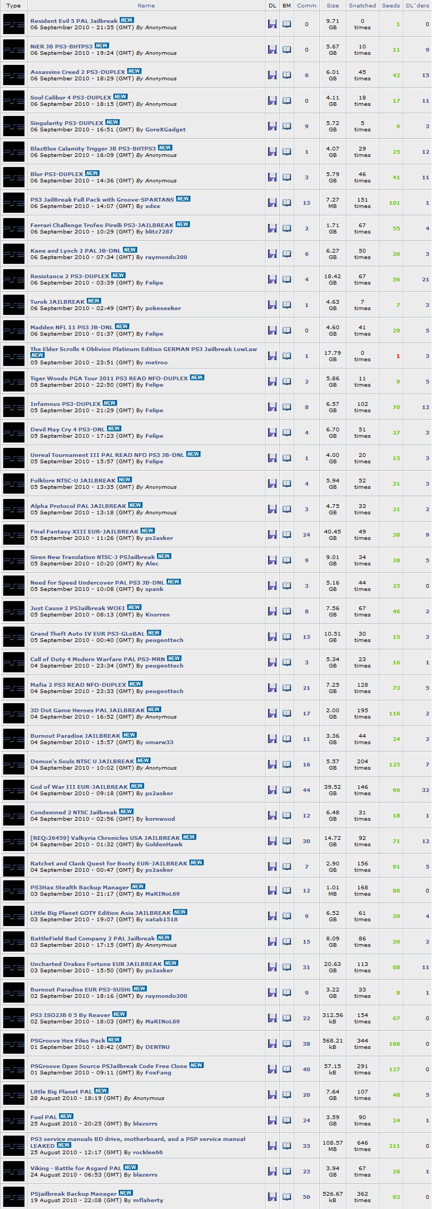Bookmark BlazBlue Calamity Trigger JB torrent
Viewport: 432px width, 1209px height.
287,152
